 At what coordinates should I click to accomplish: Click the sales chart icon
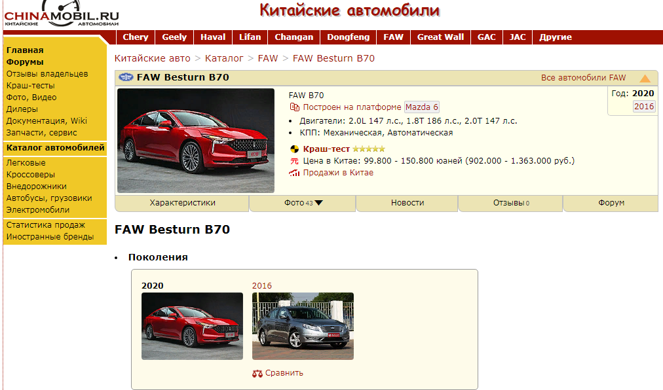(x=294, y=173)
